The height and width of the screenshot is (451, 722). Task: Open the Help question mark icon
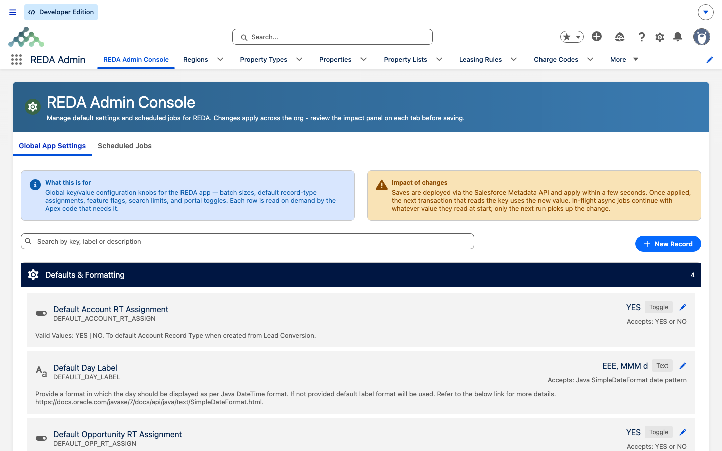pyautogui.click(x=642, y=37)
